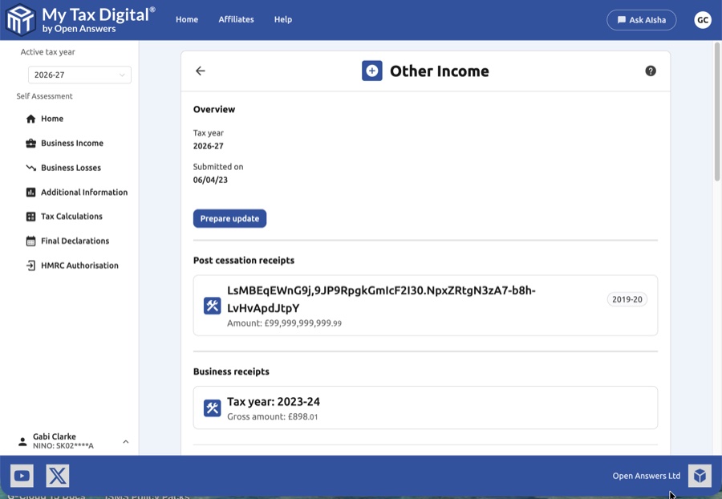The image size is (722, 499).
Task: Open the Tax year 2023-24 business receipt
Action: point(425,408)
